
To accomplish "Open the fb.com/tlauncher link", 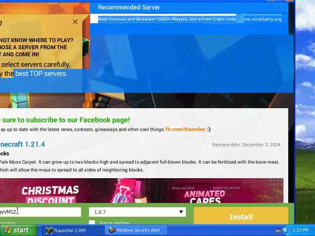I will pyautogui.click(x=185, y=129).
